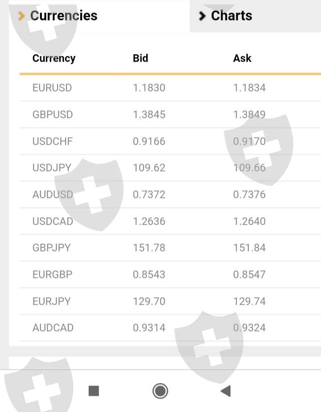Screen dimensions: 321x412
Task: Tap the Android recent apps square icon
Action: 94,391
